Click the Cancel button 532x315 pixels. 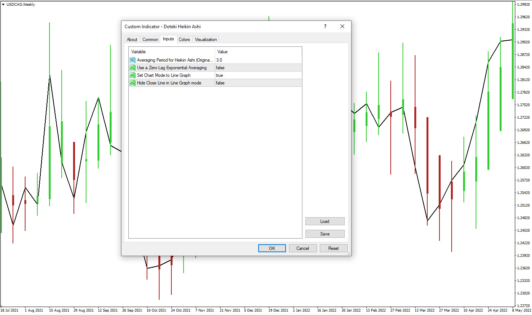tap(303, 248)
